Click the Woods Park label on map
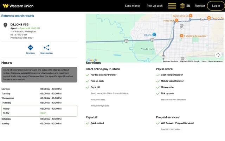The height and width of the screenshot is (141, 225). coord(147,49)
